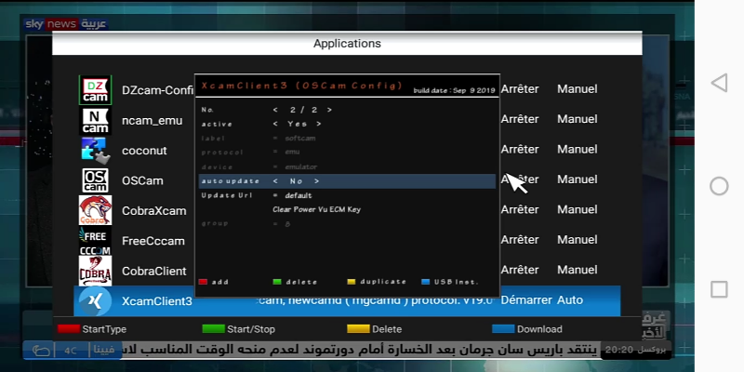Click Auto on XcamClient3 row
The width and height of the screenshot is (744, 372).
tap(570, 299)
